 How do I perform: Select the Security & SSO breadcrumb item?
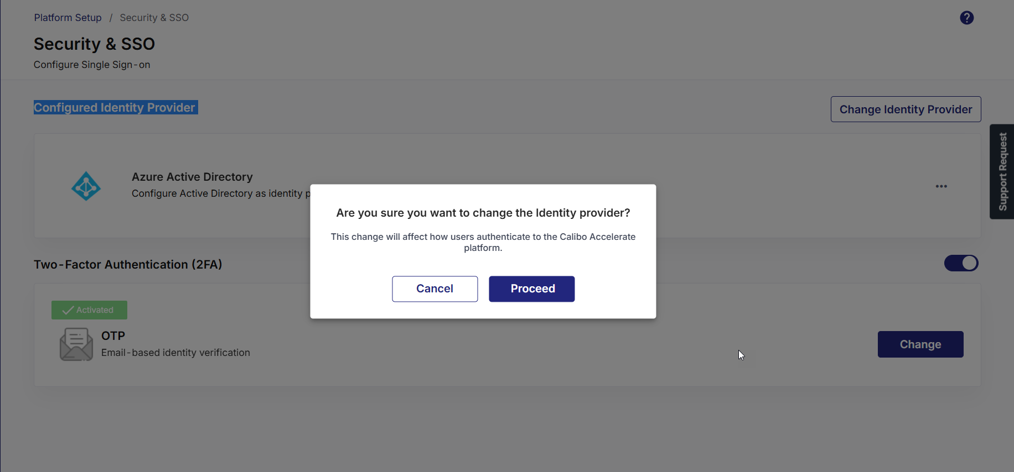pos(154,17)
